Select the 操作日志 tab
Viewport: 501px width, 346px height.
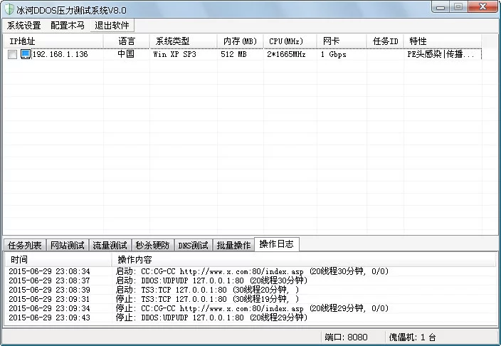276,244
